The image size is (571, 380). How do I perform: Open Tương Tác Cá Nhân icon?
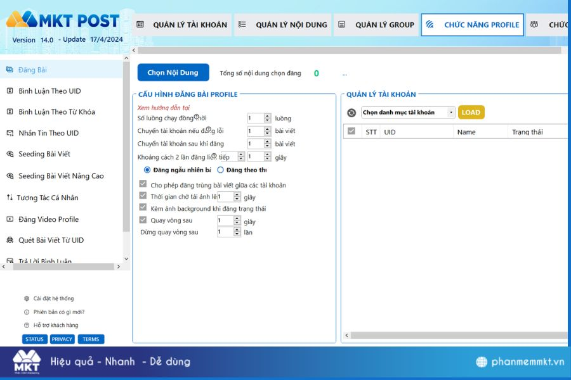pos(10,198)
